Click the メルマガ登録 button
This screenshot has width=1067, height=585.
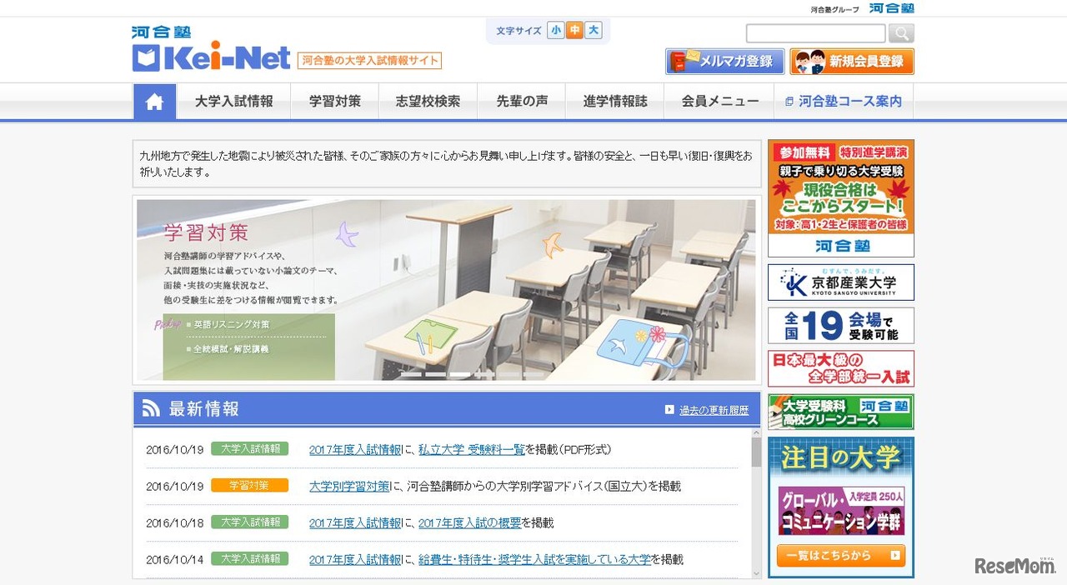[724, 61]
